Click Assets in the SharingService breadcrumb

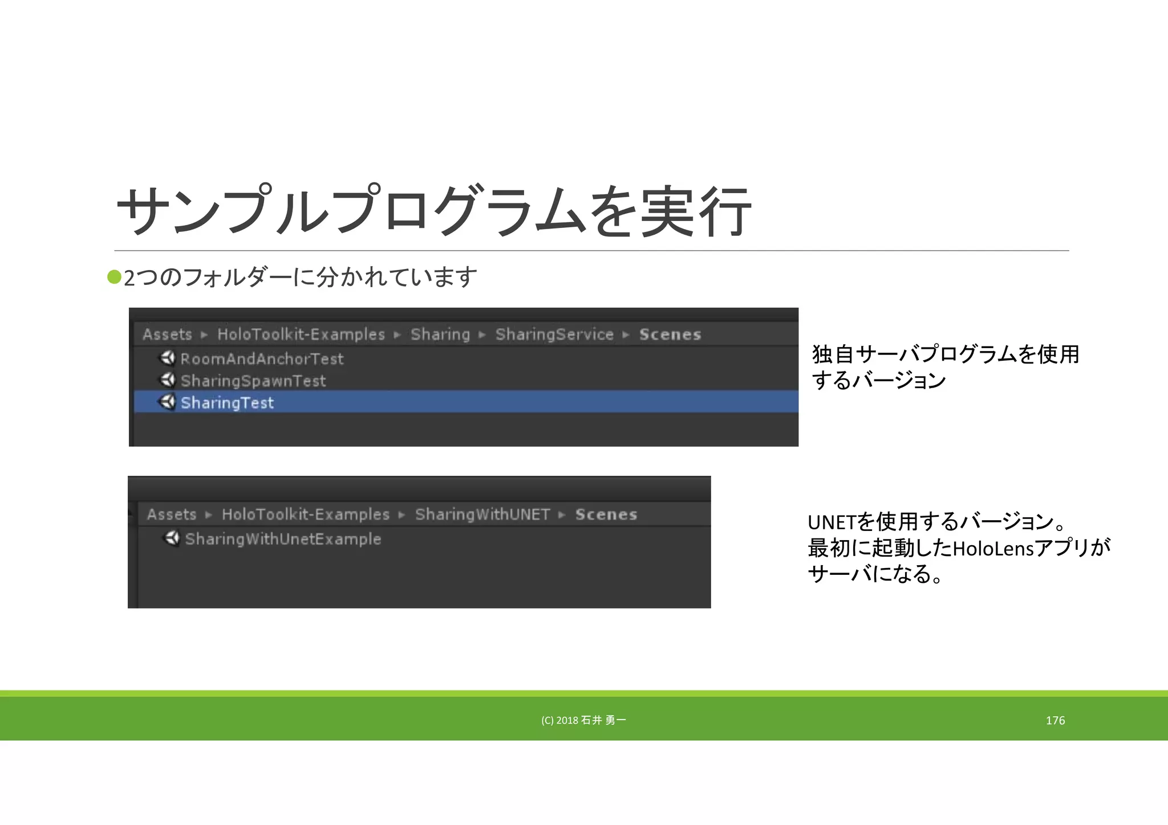(x=167, y=334)
